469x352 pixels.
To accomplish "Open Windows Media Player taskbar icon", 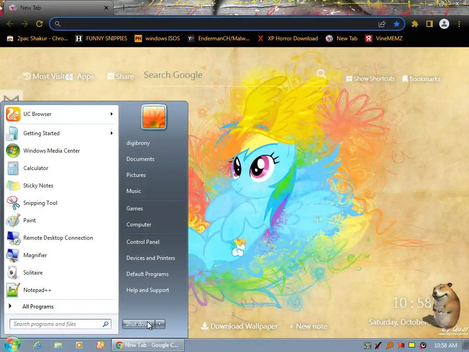I will (79, 345).
